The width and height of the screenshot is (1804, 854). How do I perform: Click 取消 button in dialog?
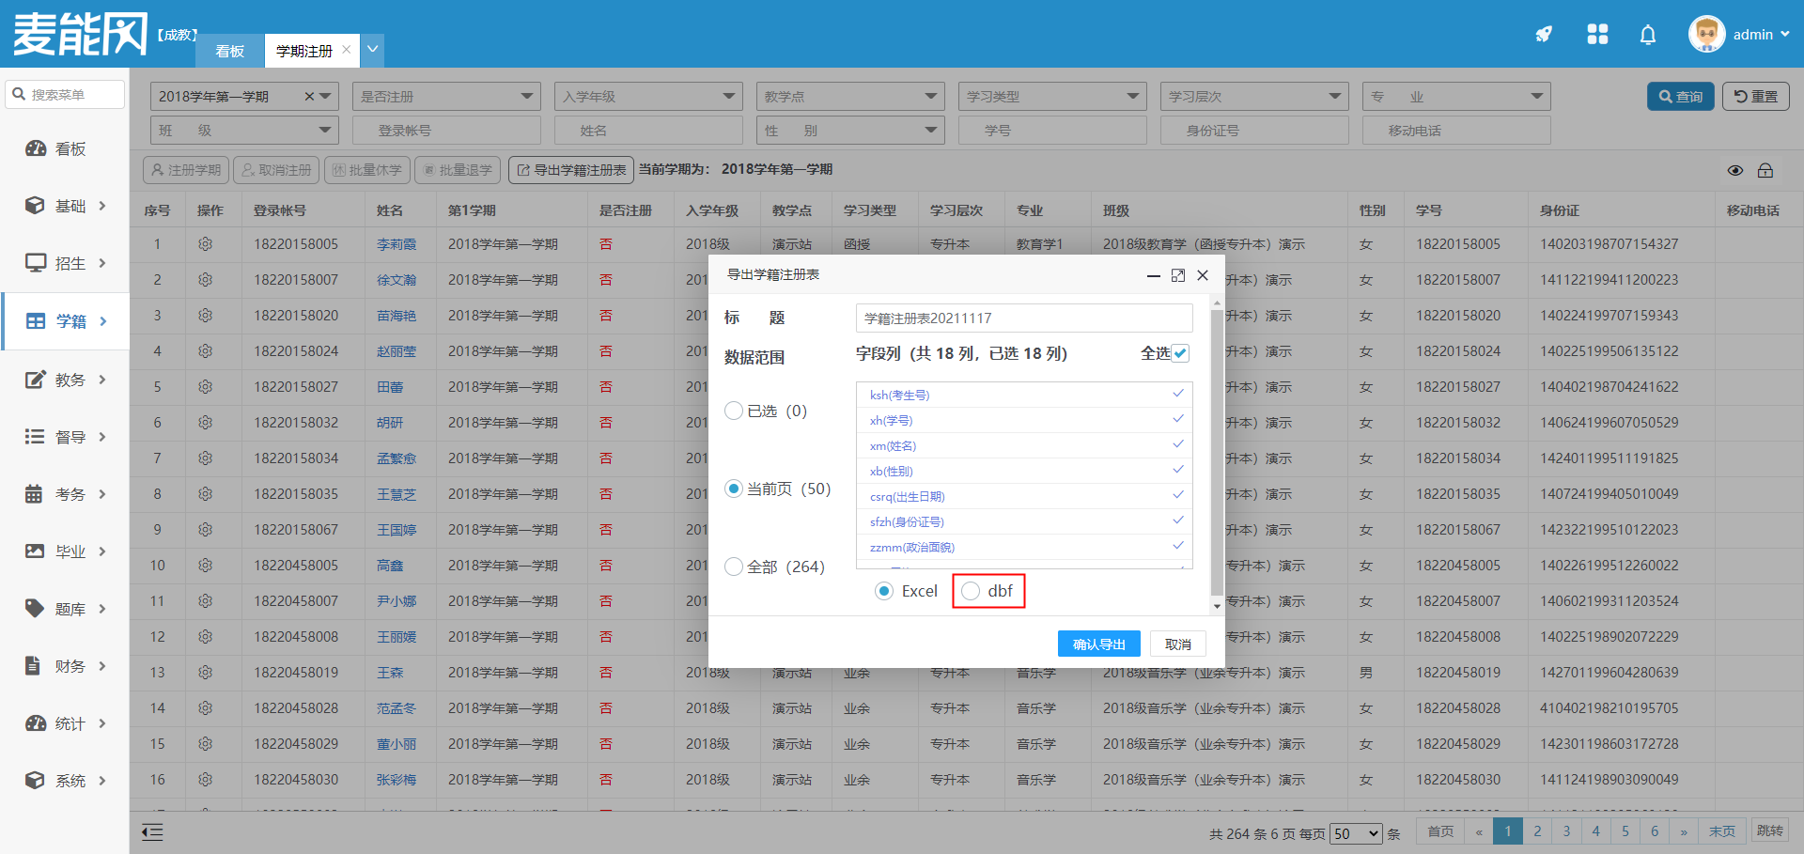(x=1177, y=644)
